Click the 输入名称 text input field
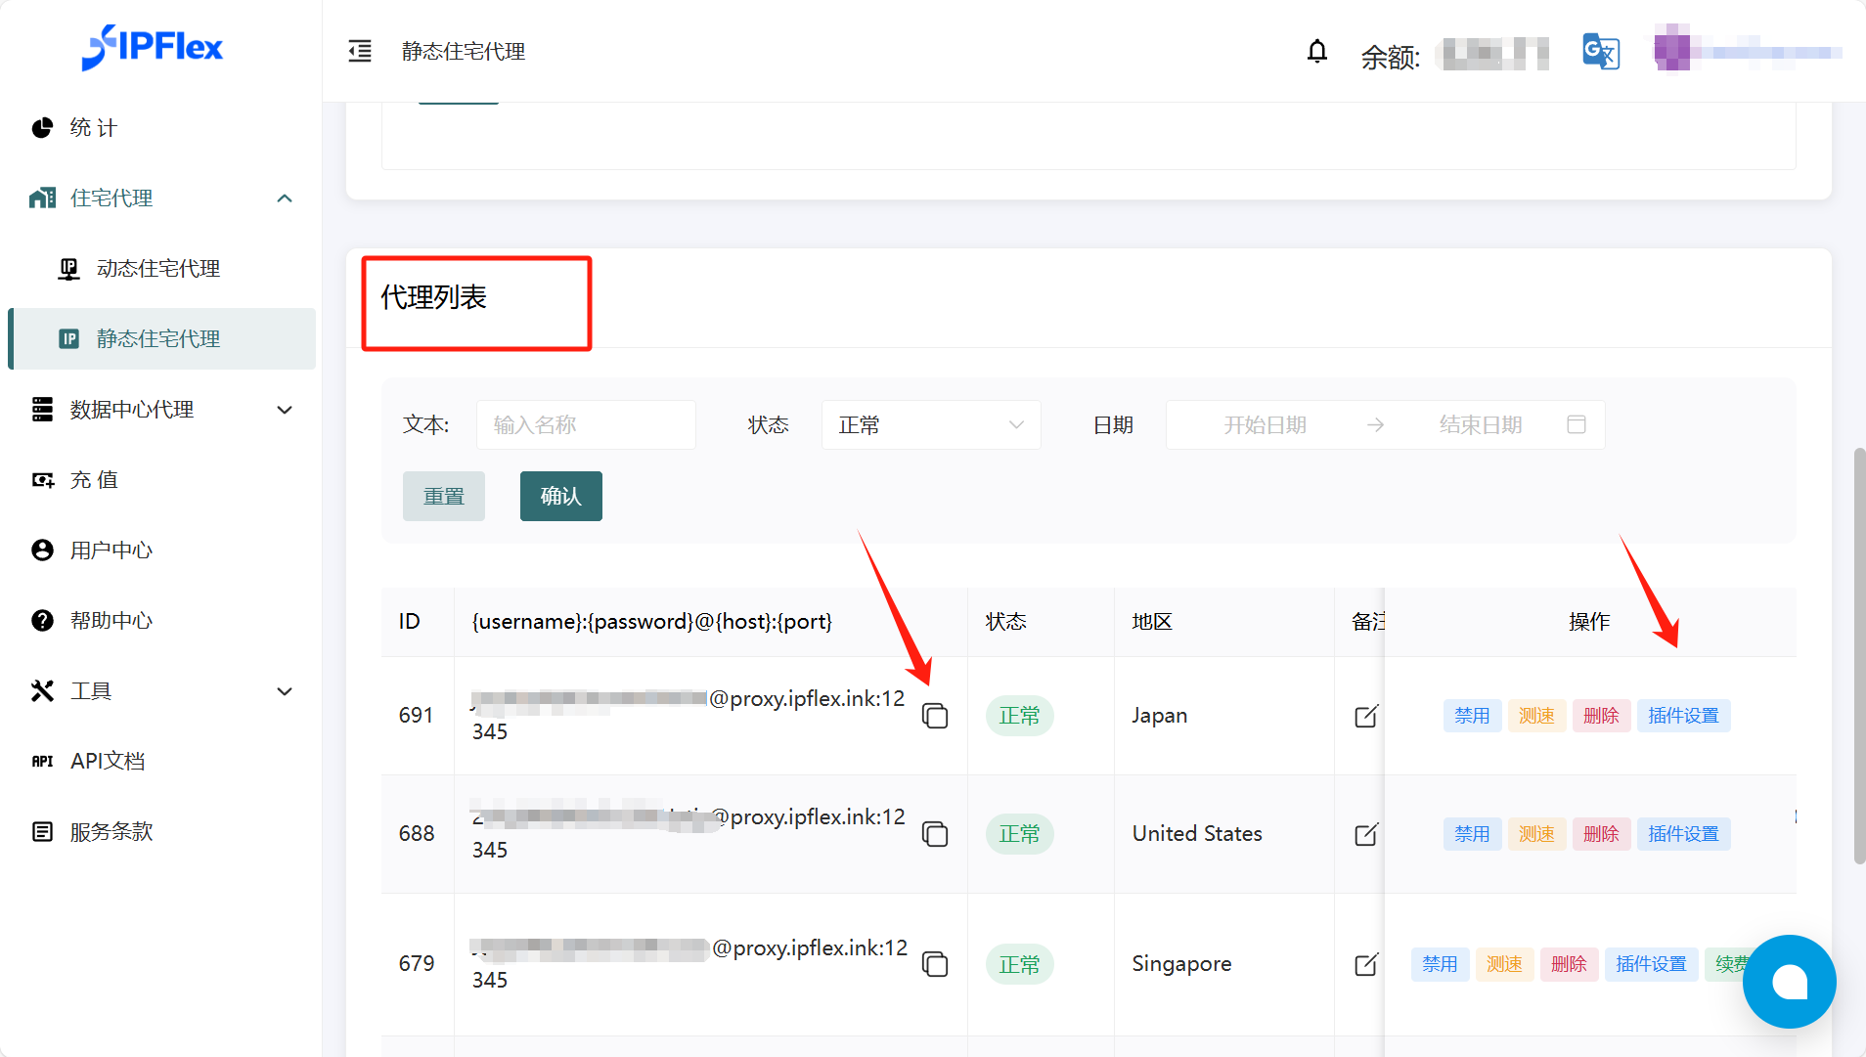Image resolution: width=1866 pixels, height=1057 pixels. pyautogui.click(x=586, y=425)
